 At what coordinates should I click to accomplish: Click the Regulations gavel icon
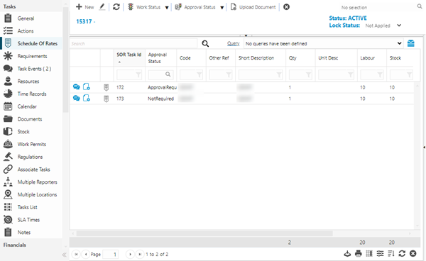(8, 157)
